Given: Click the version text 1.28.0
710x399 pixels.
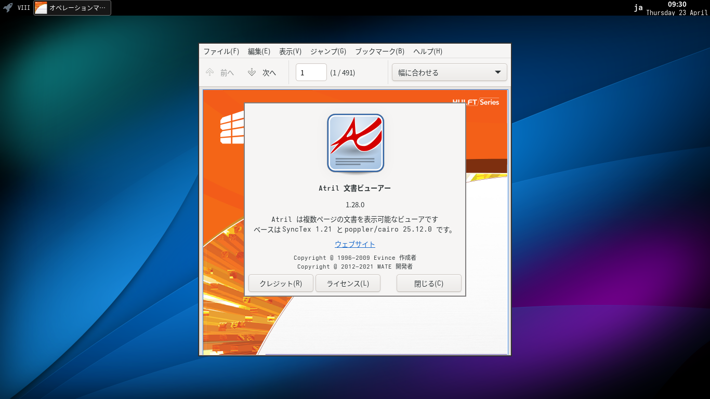Looking at the screenshot, I should [355, 205].
